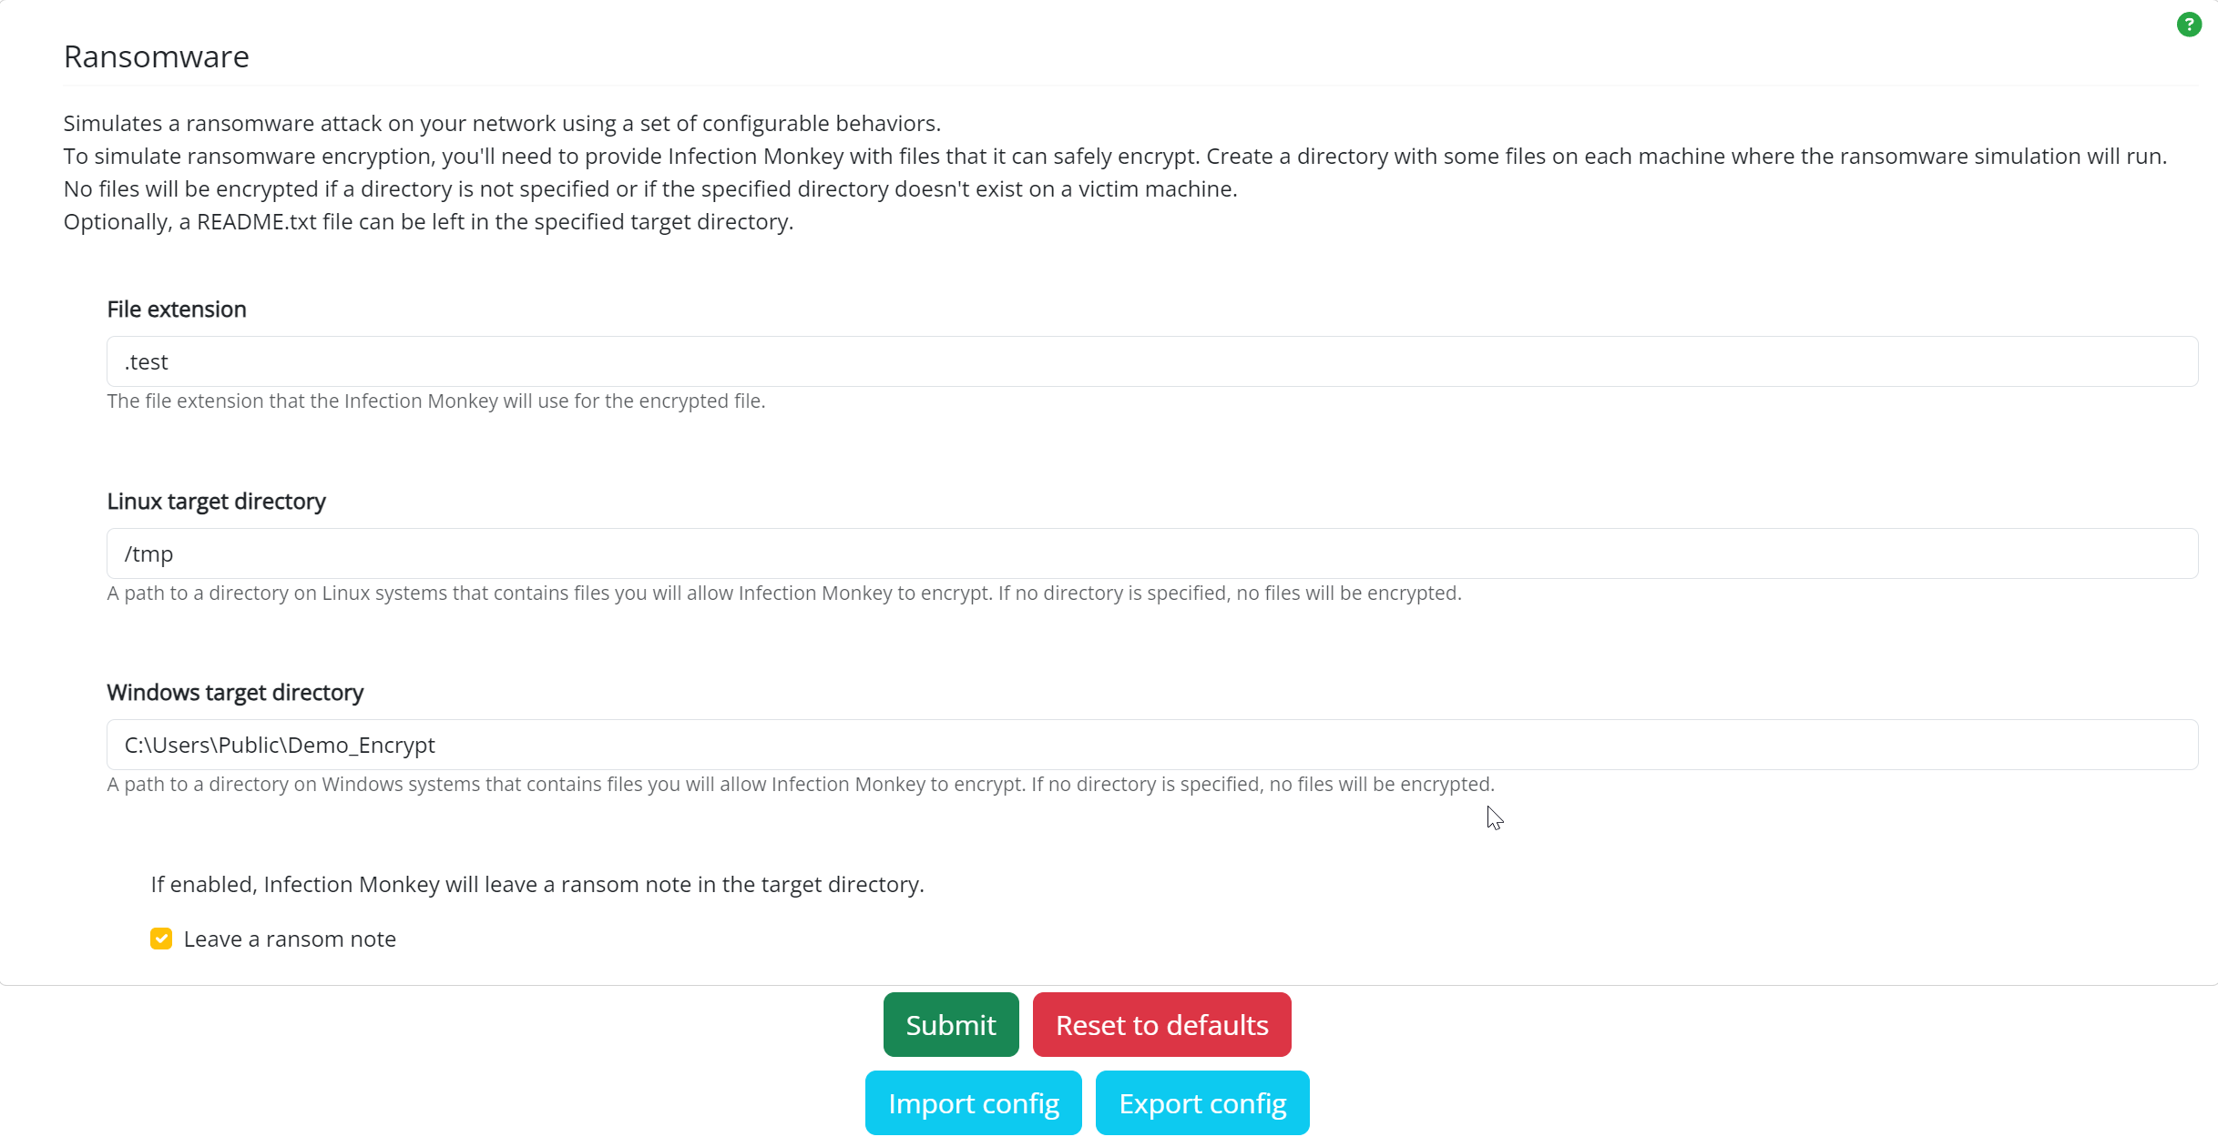Click the 'Linux target directory' label
The height and width of the screenshot is (1147, 2218).
click(x=216, y=502)
